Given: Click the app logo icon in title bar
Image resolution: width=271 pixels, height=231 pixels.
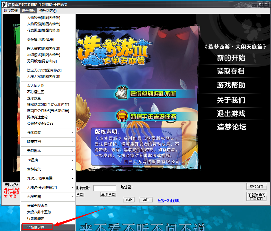Looking at the screenshot, I should tap(4, 4).
